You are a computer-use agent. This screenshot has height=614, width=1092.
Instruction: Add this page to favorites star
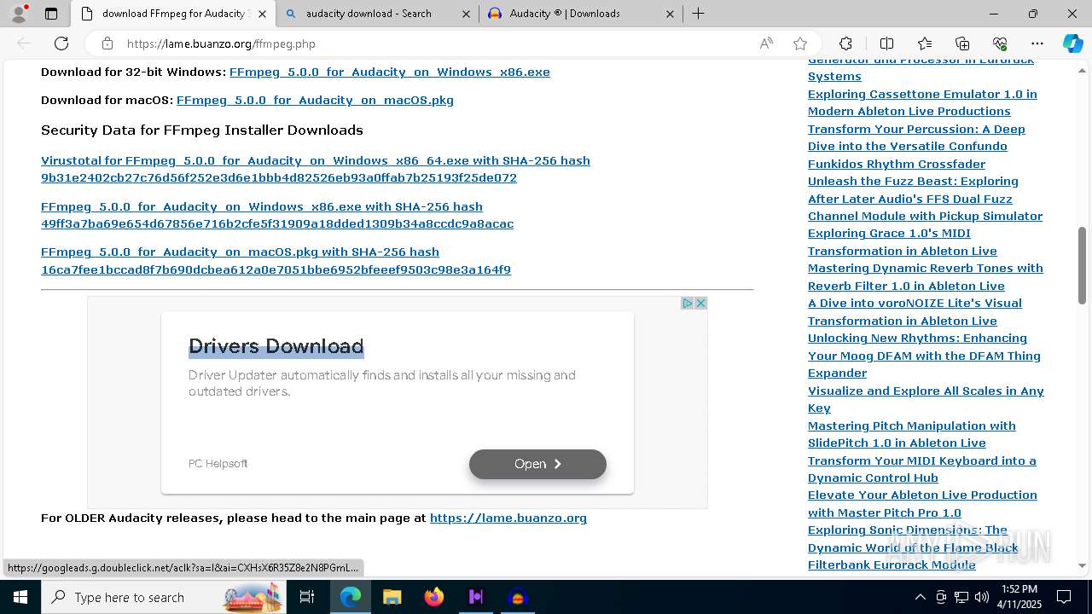(x=800, y=43)
